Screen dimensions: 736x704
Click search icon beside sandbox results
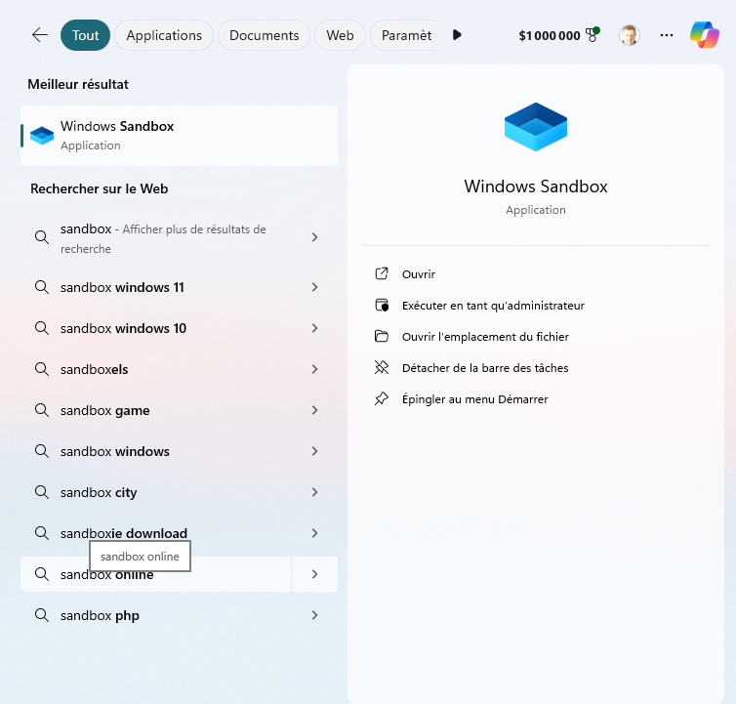tap(42, 236)
